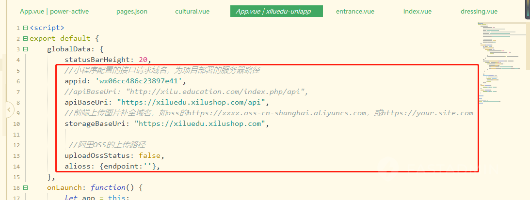Collapse the export default fold marker
This screenshot has height=200, width=530.
point(25,39)
